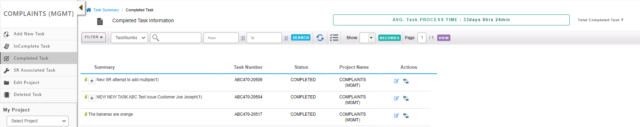Image resolution: width=640 pixels, height=127 pixels.
Task: Collapse the sidebar with the black arrow
Action: coord(81,7)
